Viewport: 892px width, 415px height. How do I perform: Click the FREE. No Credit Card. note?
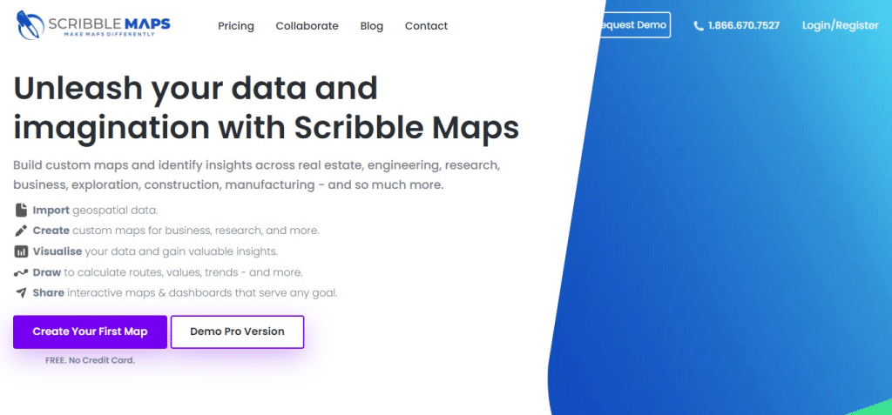pyautogui.click(x=90, y=360)
